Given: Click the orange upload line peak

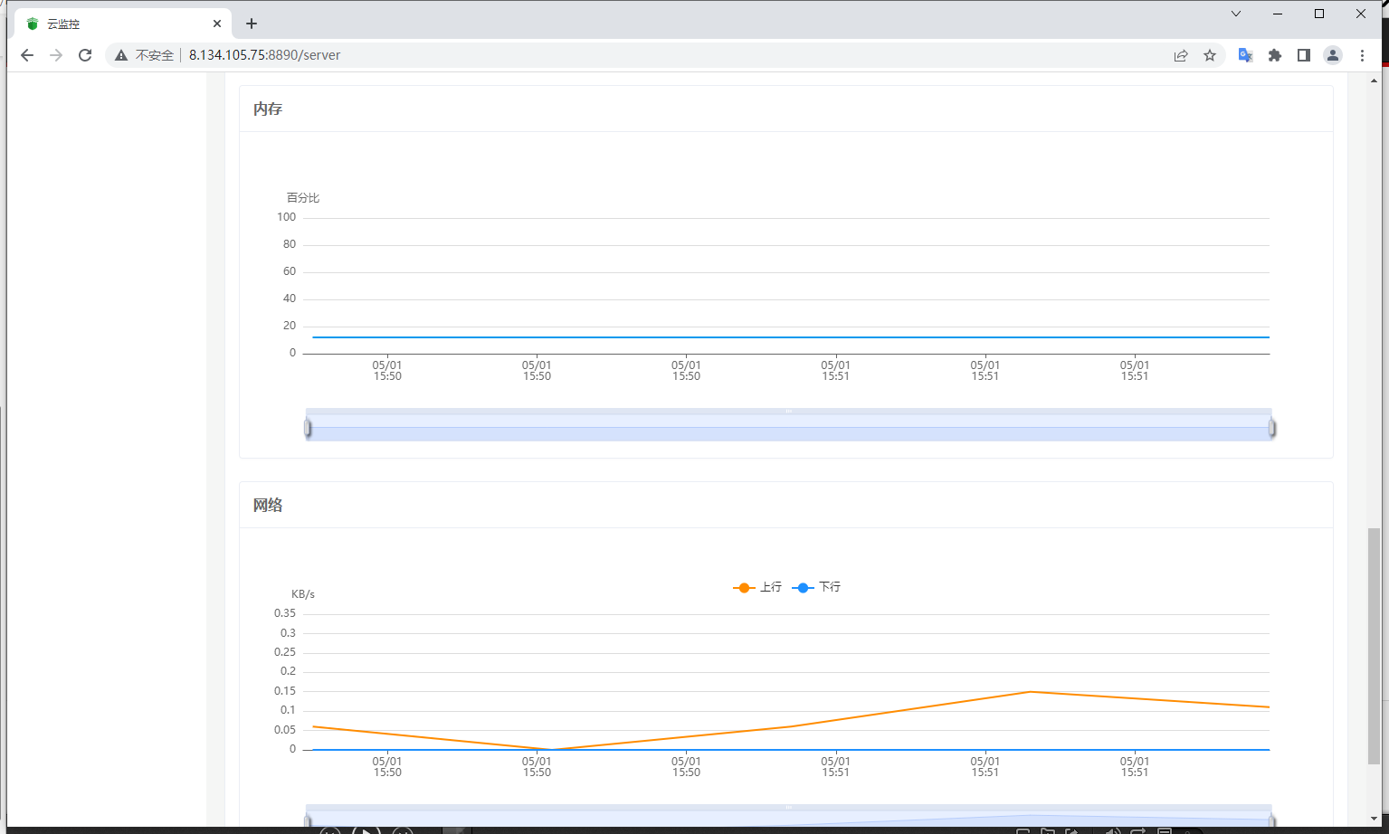Looking at the screenshot, I should pos(1030,692).
